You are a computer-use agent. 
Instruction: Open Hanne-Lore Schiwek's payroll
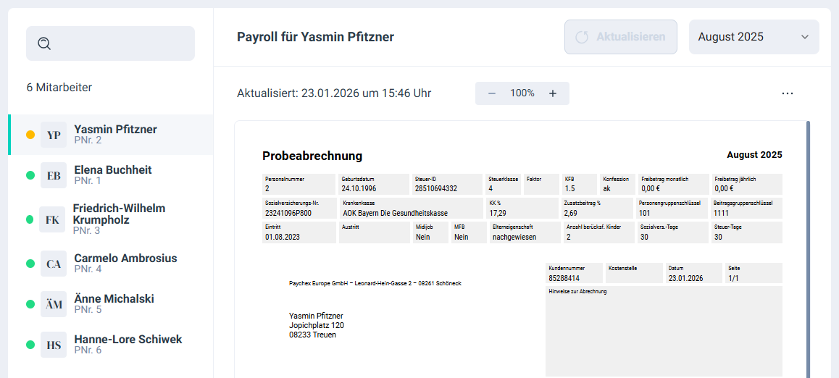pyautogui.click(x=128, y=340)
